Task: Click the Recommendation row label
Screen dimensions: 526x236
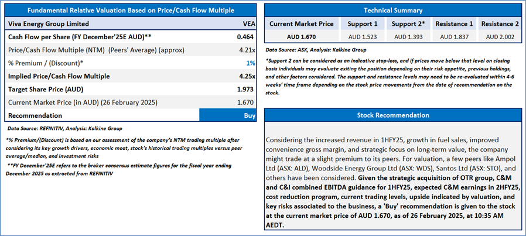Action: click(x=36, y=115)
